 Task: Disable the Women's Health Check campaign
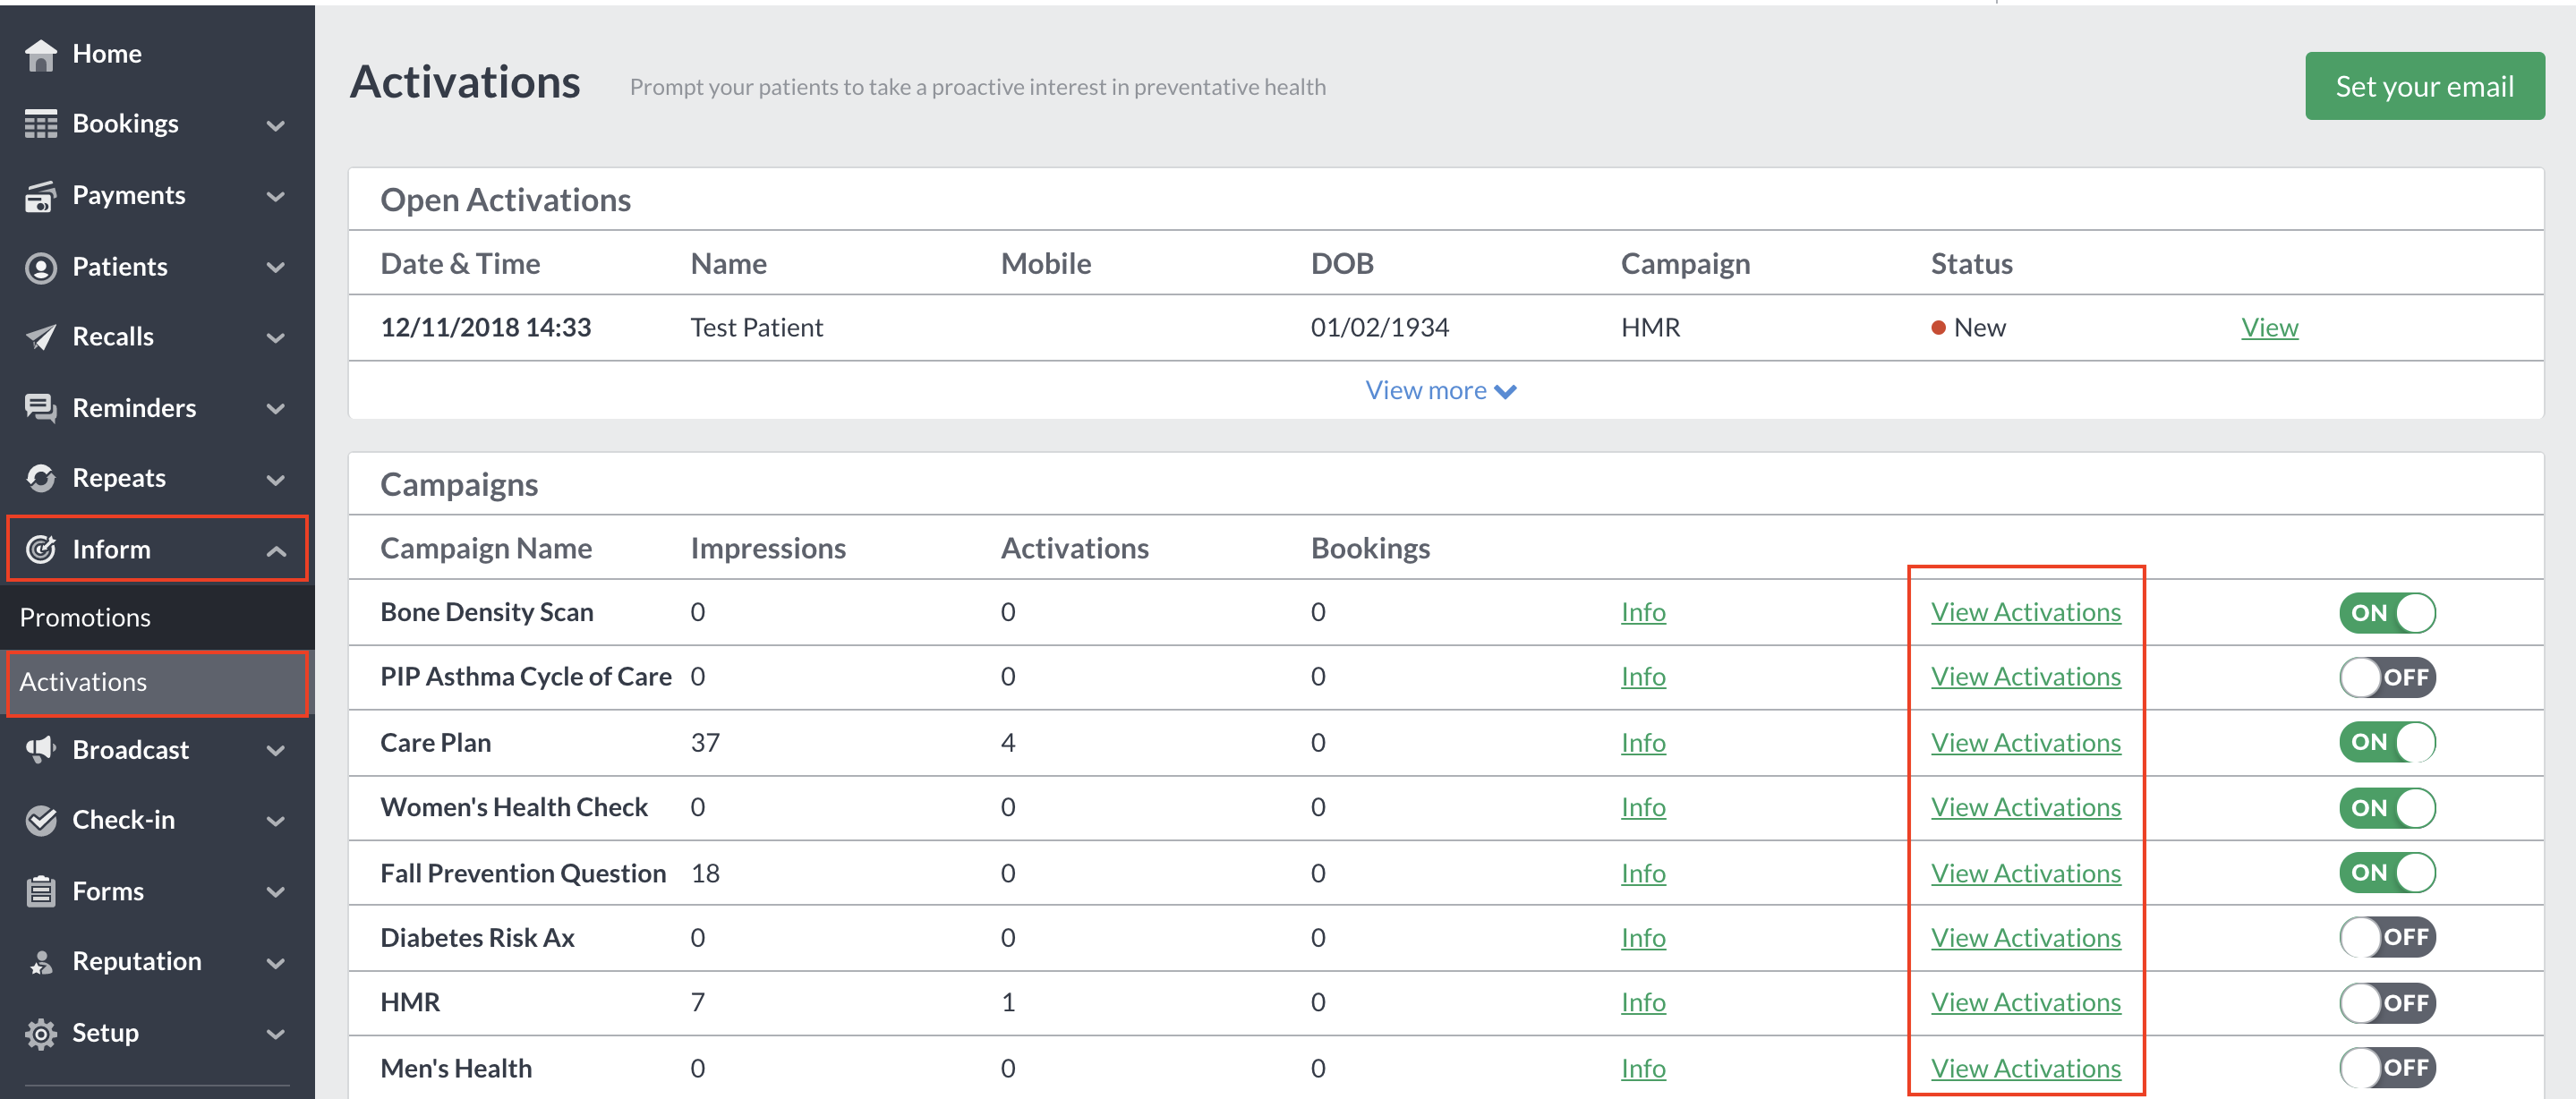tap(2387, 808)
